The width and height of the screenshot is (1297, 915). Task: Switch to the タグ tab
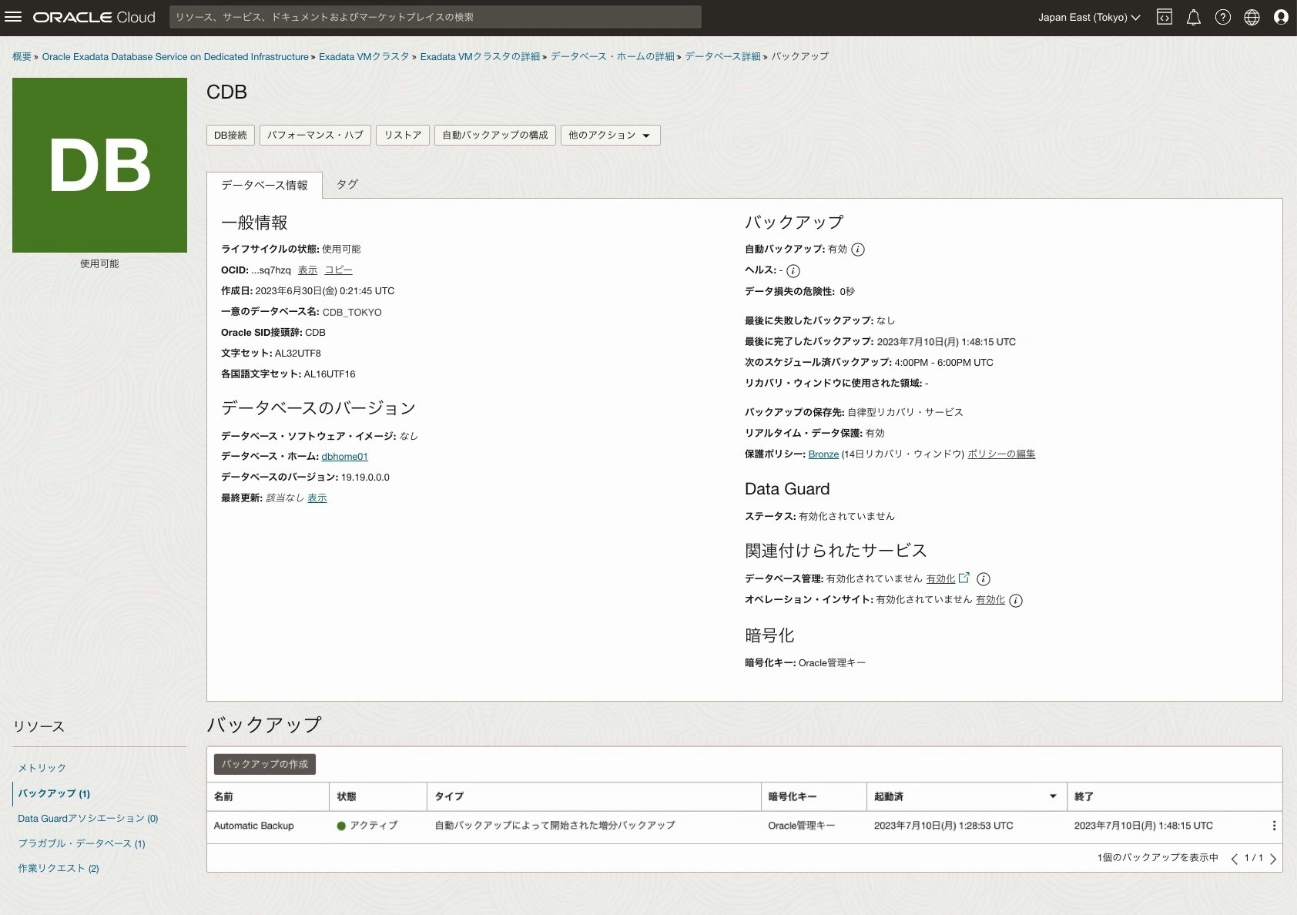[347, 184]
